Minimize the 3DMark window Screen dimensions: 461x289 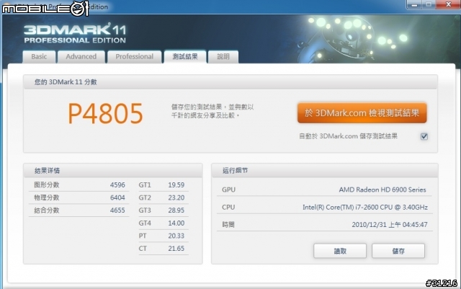pos(415,4)
